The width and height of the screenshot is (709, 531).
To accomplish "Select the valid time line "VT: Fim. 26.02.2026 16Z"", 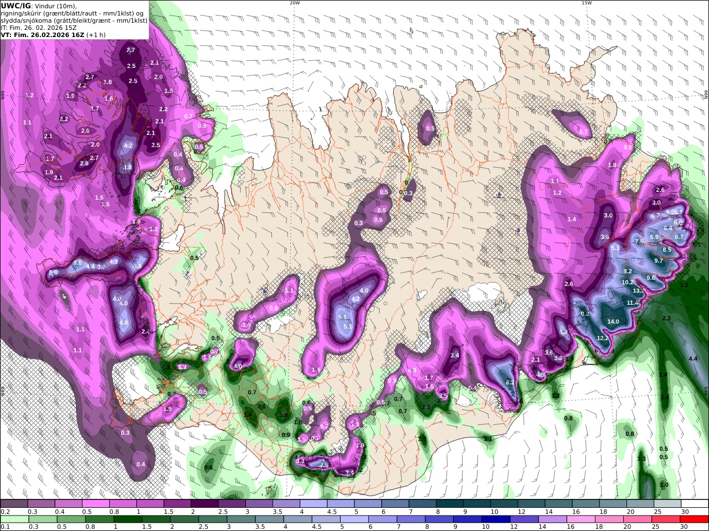I will click(43, 34).
